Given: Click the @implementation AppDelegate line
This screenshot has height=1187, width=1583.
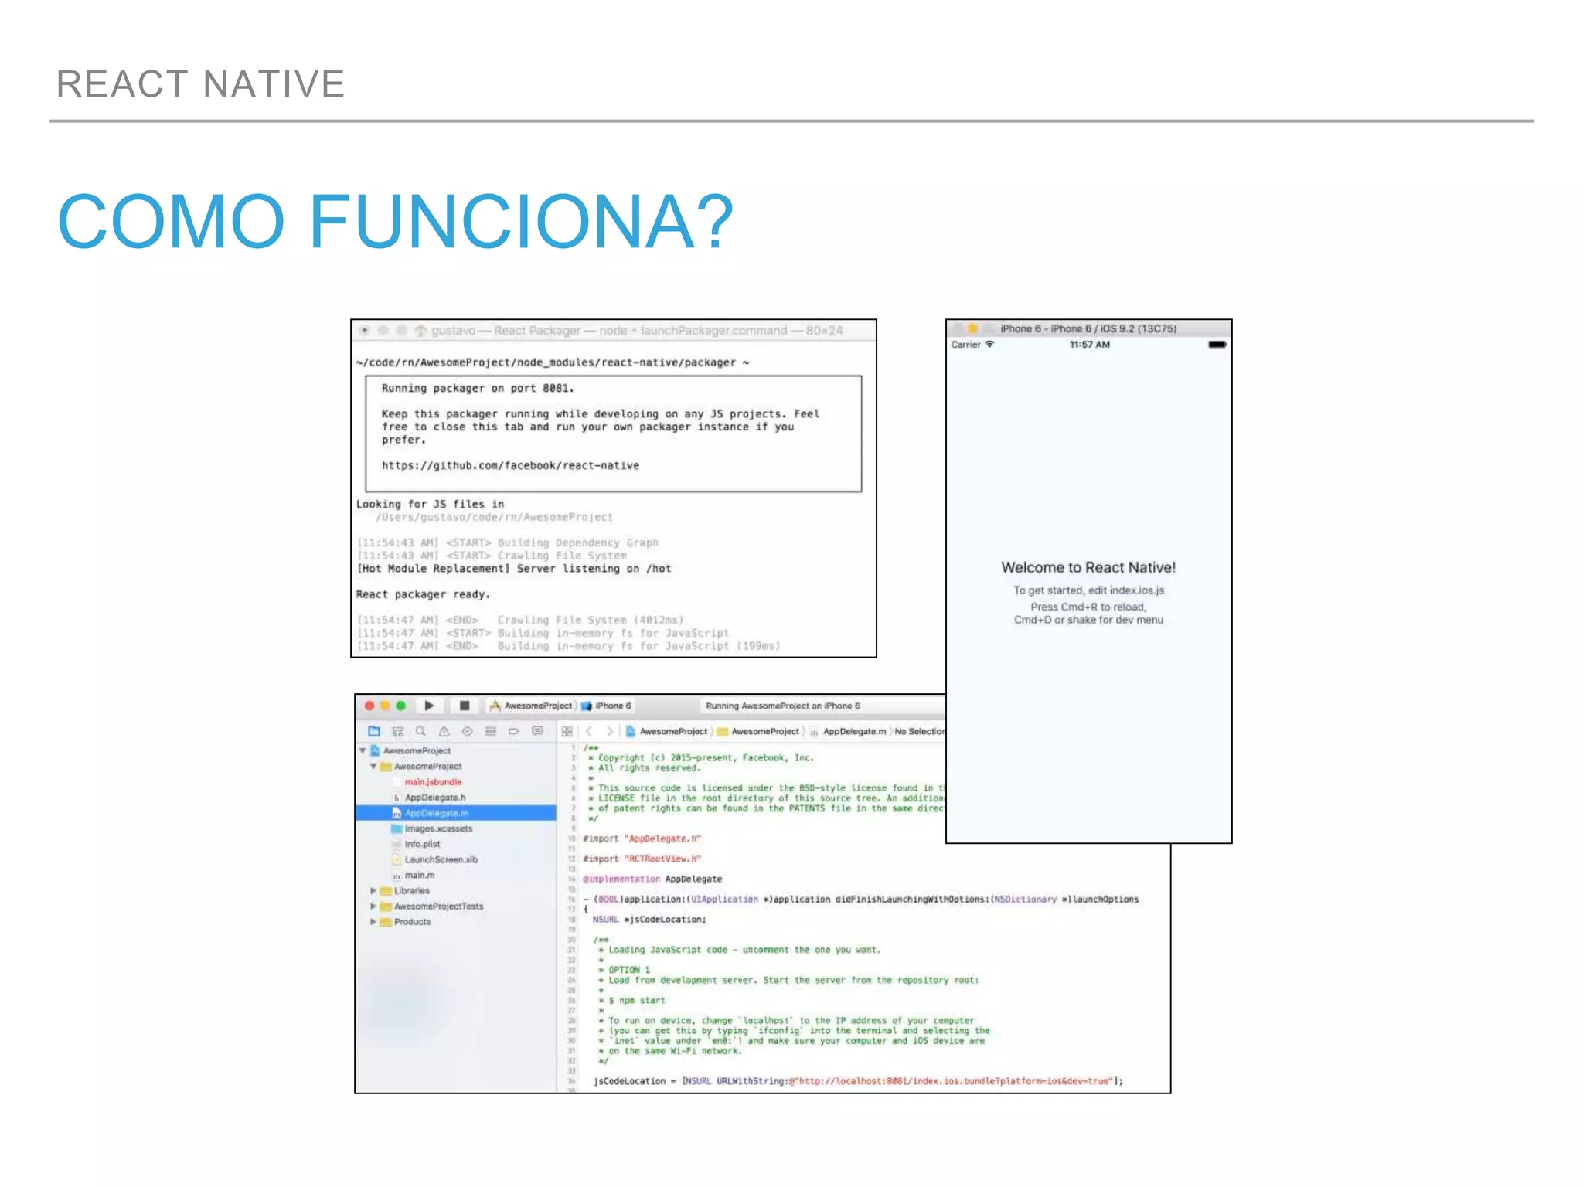Looking at the screenshot, I should [652, 879].
